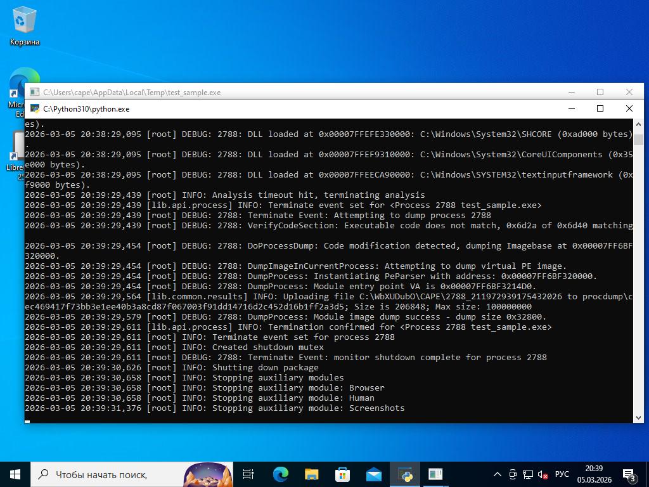Open the network status tray icon
This screenshot has width=649, height=487.
click(527, 474)
